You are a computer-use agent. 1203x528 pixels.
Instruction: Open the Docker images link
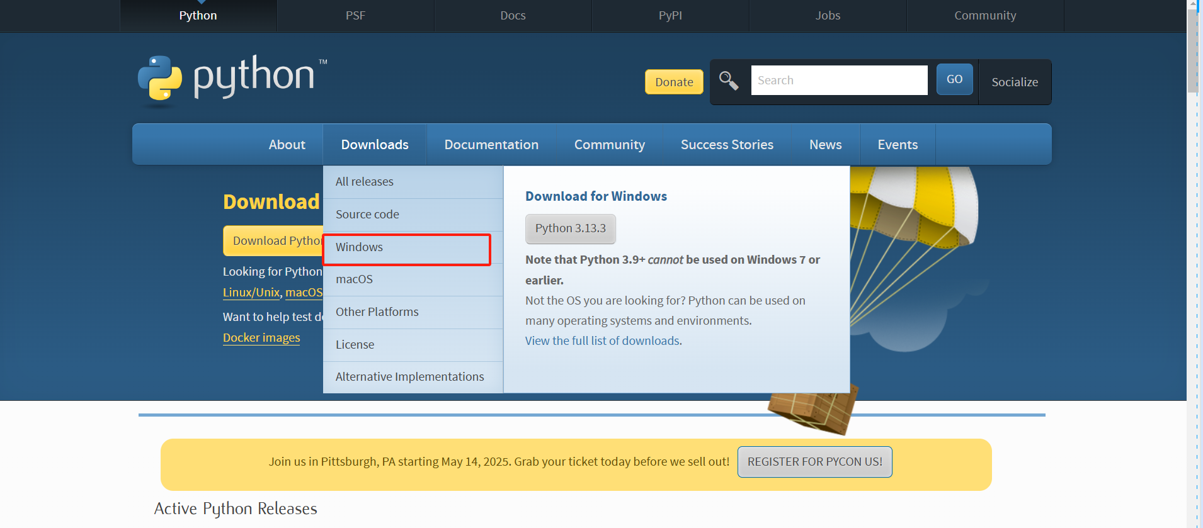(261, 338)
